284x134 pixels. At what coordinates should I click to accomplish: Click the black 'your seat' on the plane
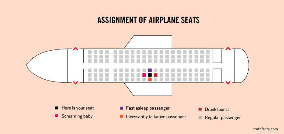click(x=150, y=75)
